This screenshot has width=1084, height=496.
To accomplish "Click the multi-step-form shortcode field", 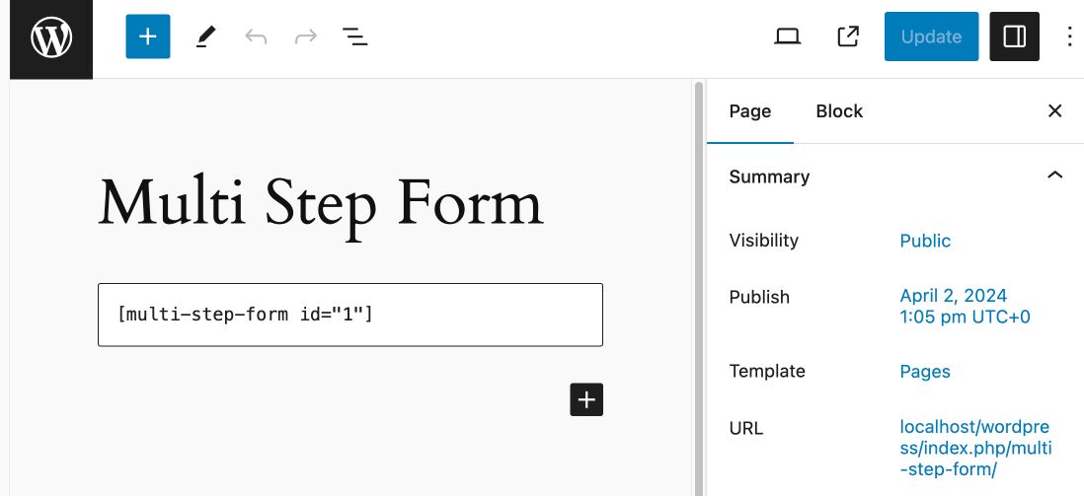I will [x=349, y=315].
